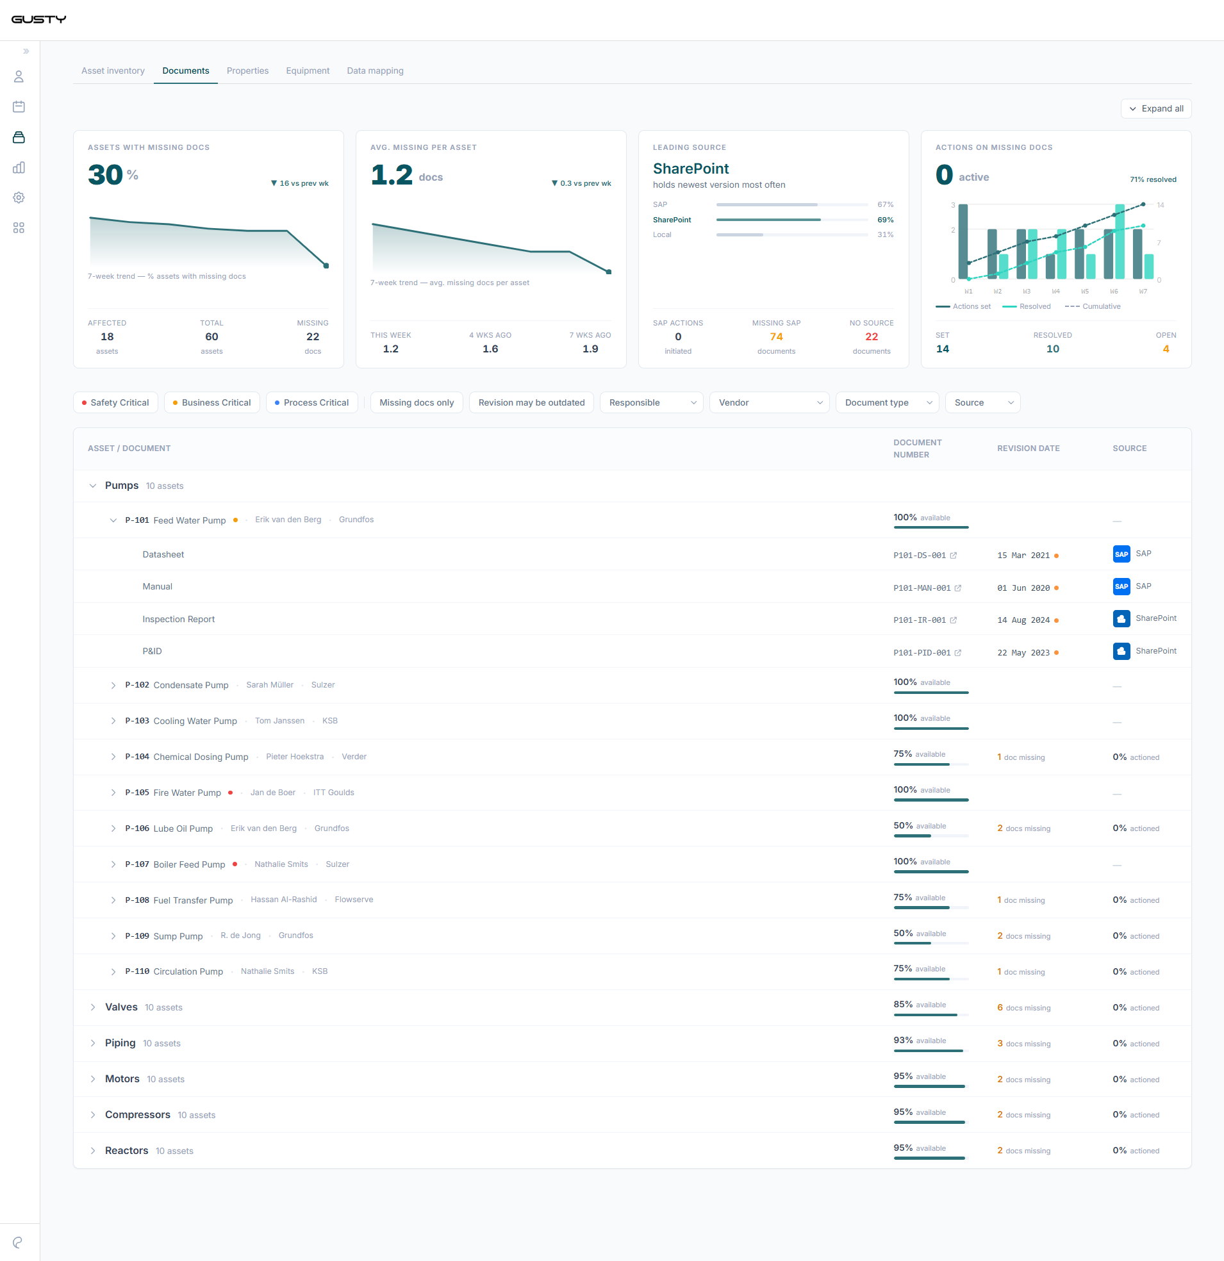Switch to Data mapping tab
Image resolution: width=1224 pixels, height=1261 pixels.
coord(375,70)
